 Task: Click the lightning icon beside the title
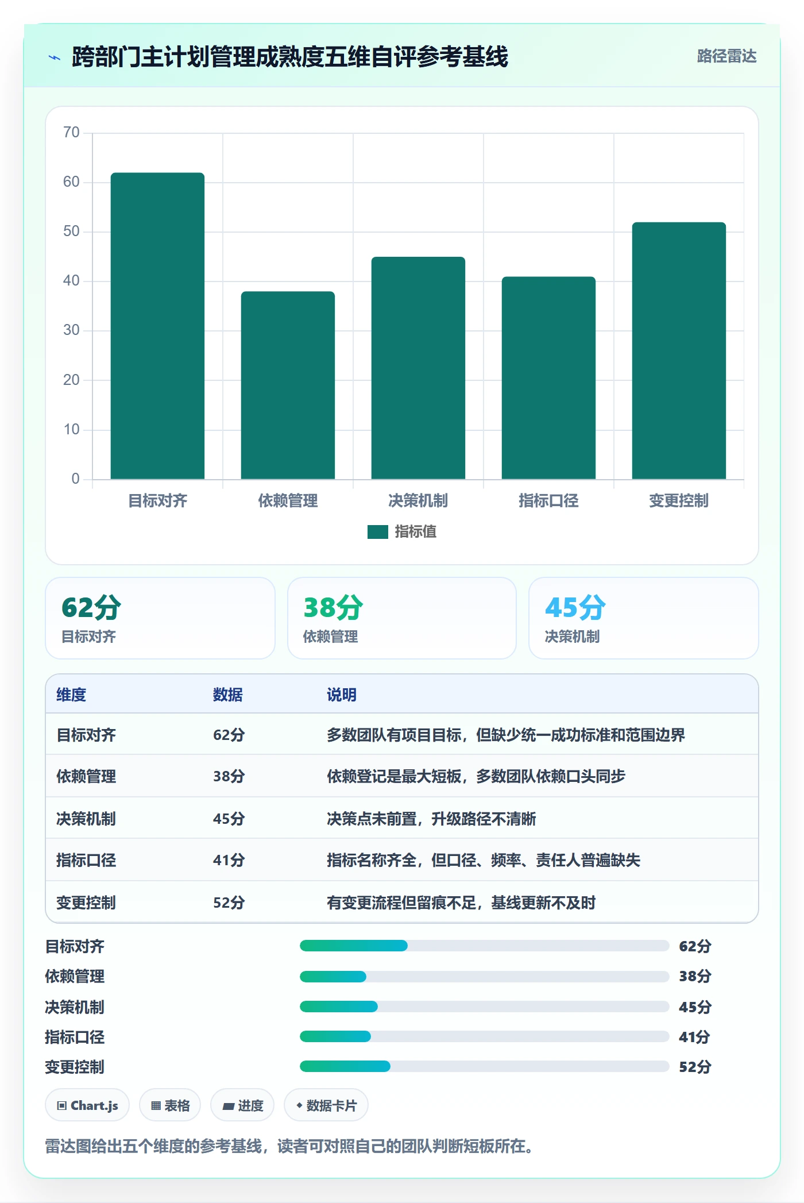[x=55, y=57]
